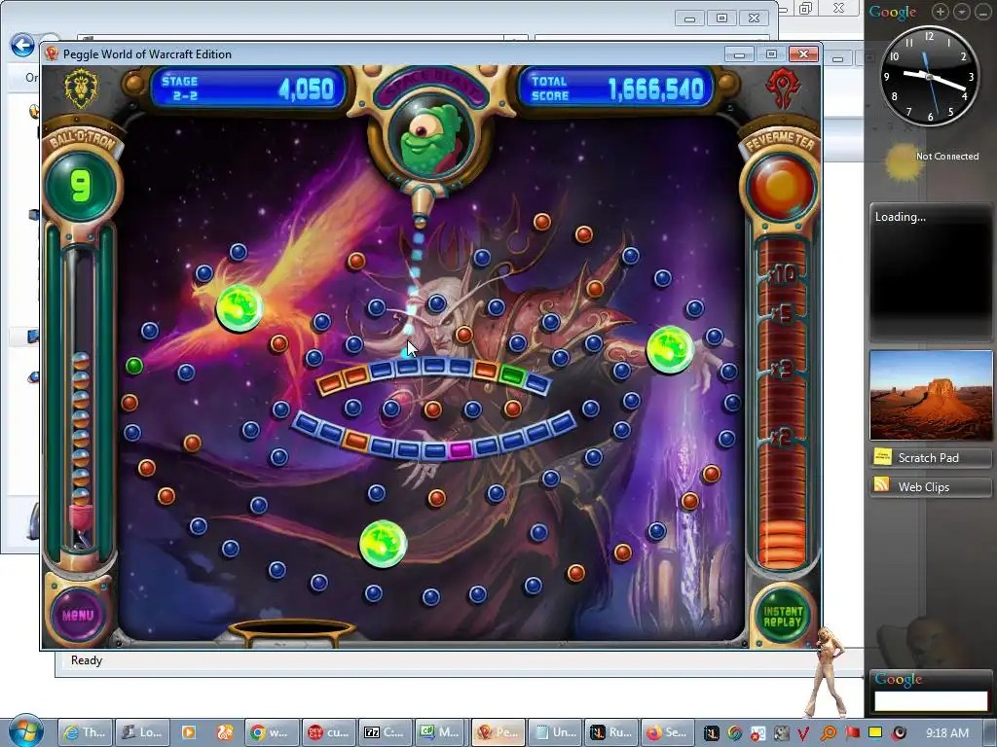Click the small green round peg
The height and width of the screenshot is (747, 997).
pyautogui.click(x=133, y=366)
